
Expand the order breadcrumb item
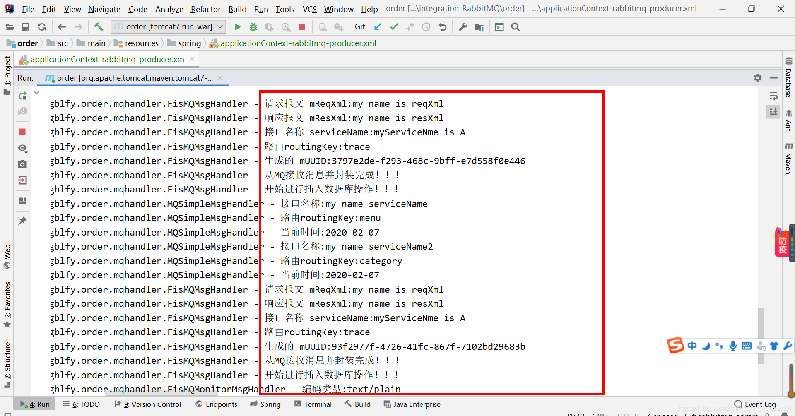22,43
